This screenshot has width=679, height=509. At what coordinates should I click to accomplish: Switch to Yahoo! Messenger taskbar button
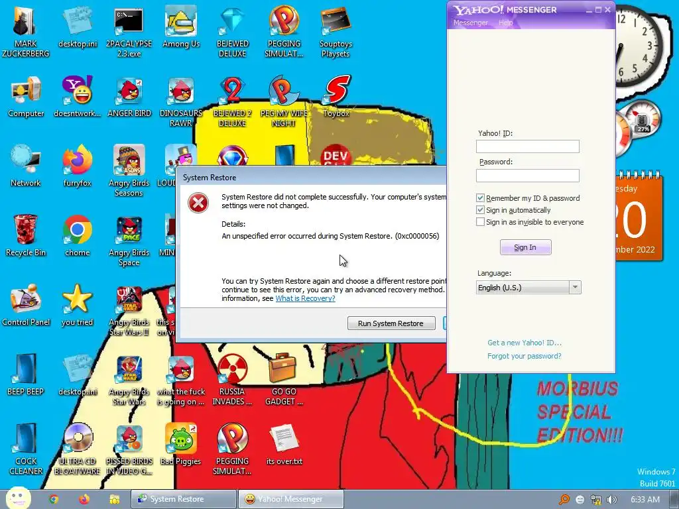[291, 499]
